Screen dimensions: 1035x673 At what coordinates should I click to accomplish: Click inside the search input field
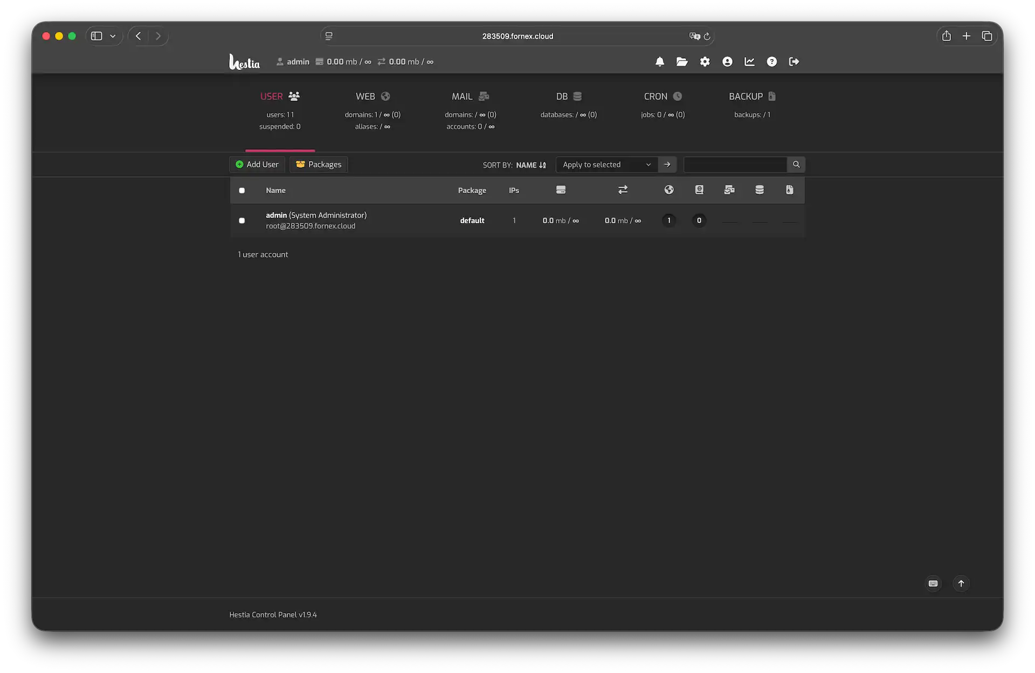(735, 164)
